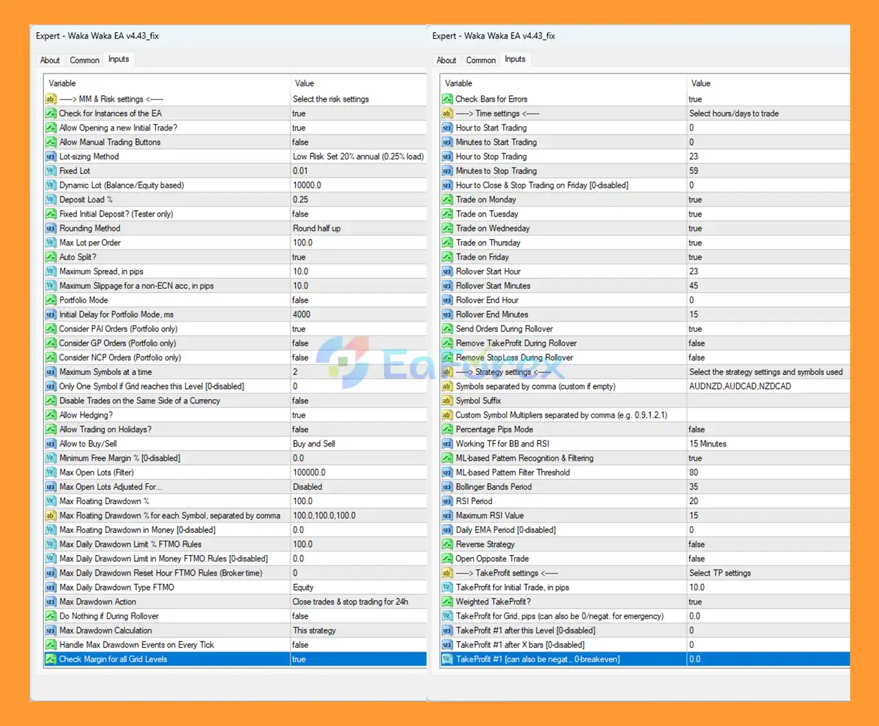Switch to the Common tab in right window
The height and width of the screenshot is (726, 879).
[x=481, y=60]
